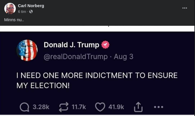The image size is (195, 116).
Task: Click the 11.7k retweets count
Action: click(x=79, y=107)
